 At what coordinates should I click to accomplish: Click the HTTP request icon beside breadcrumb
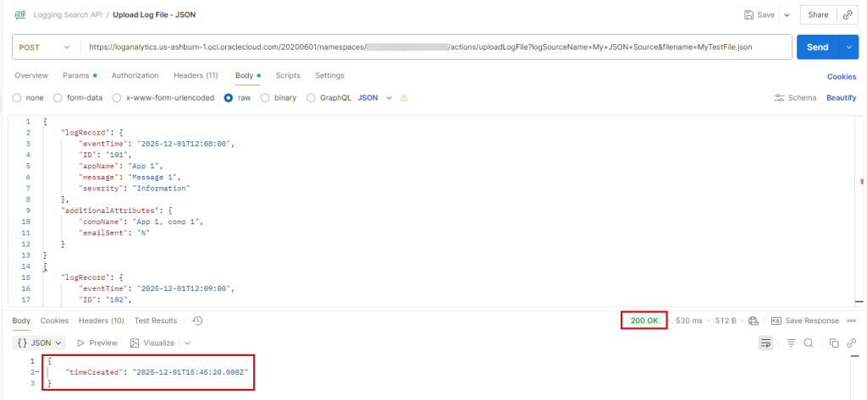pyautogui.click(x=20, y=15)
